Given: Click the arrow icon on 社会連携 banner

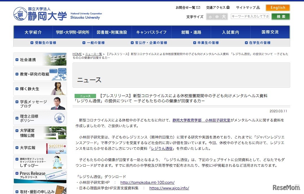Looking at the screenshot, I should click(x=16, y=59).
